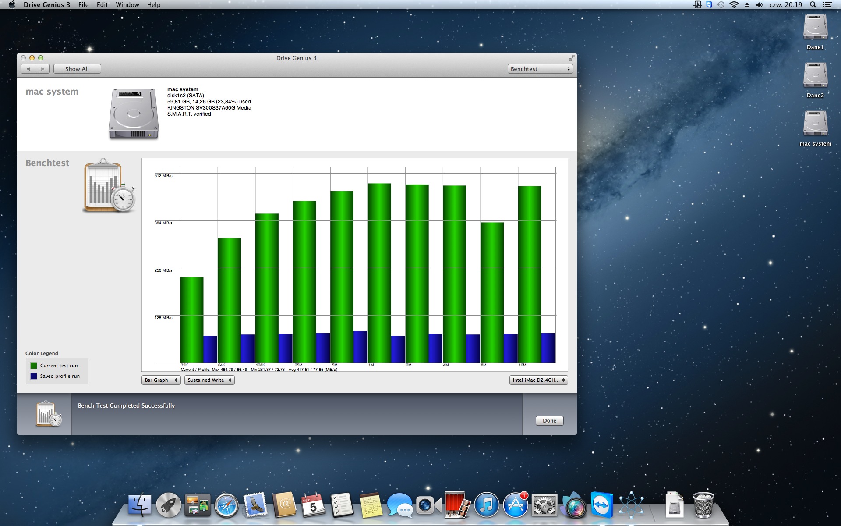Open Dane2 drive on the desktop
The width and height of the screenshot is (841, 526).
coord(815,75)
